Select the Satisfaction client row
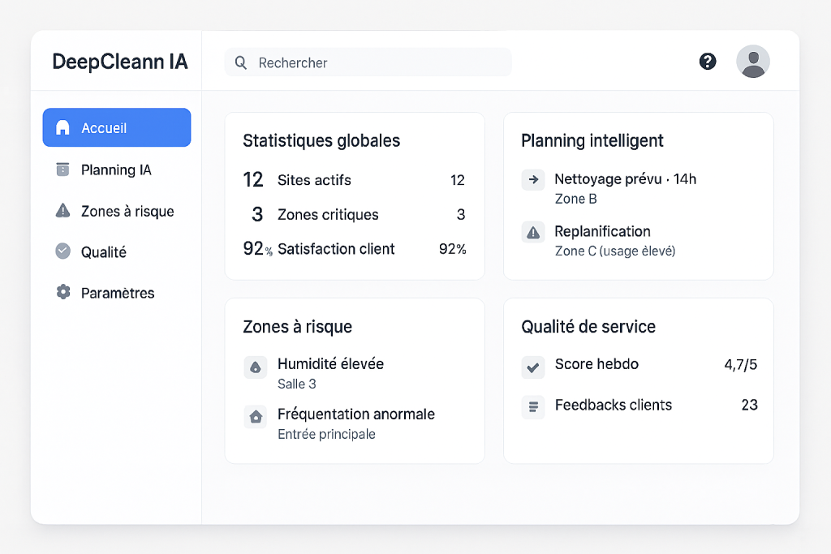 [354, 249]
